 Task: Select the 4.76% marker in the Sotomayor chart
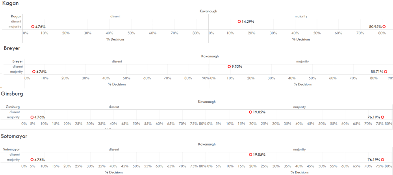click(x=32, y=160)
